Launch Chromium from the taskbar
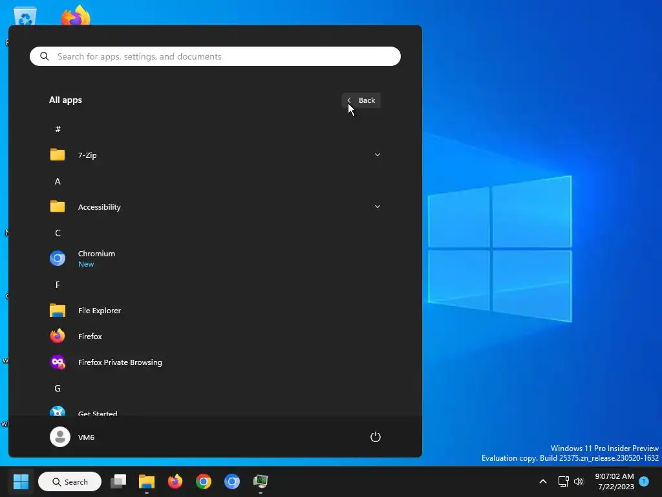662x497 pixels. coord(232,481)
